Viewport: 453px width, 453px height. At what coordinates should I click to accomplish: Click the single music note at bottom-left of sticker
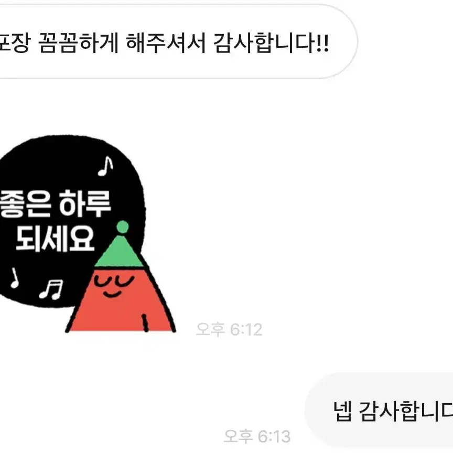(14, 278)
